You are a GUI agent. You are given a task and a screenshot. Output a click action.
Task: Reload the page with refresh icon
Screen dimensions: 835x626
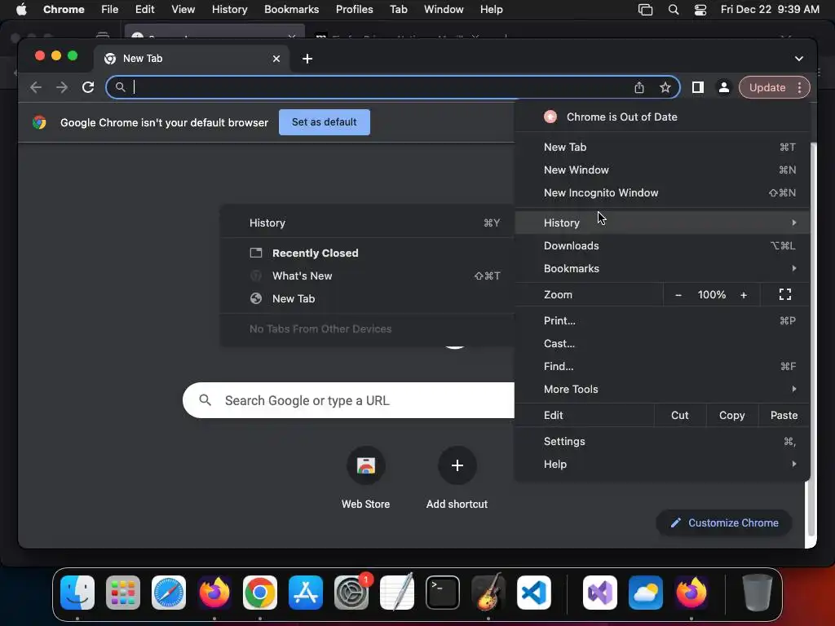88,87
